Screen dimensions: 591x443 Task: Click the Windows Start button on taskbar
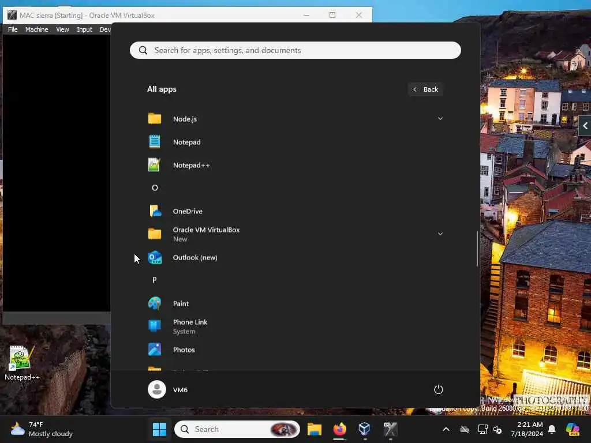[x=159, y=429]
